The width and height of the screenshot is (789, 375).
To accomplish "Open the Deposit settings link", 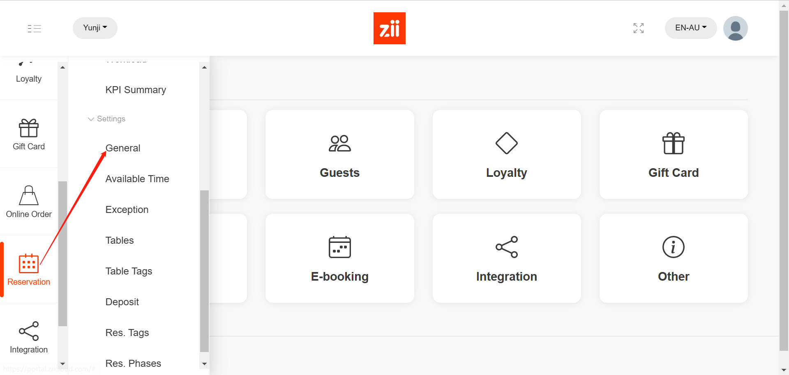I will click(122, 302).
